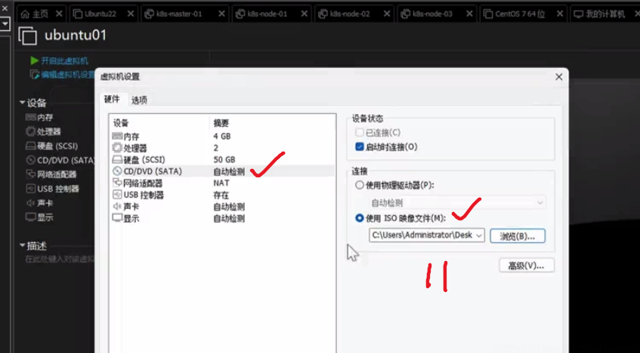Open the 自动检测 physical drive dropdown
The image size is (640, 353).
coord(539,203)
